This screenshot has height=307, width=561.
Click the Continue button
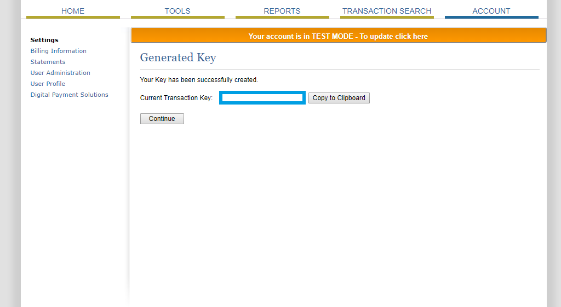pos(162,119)
